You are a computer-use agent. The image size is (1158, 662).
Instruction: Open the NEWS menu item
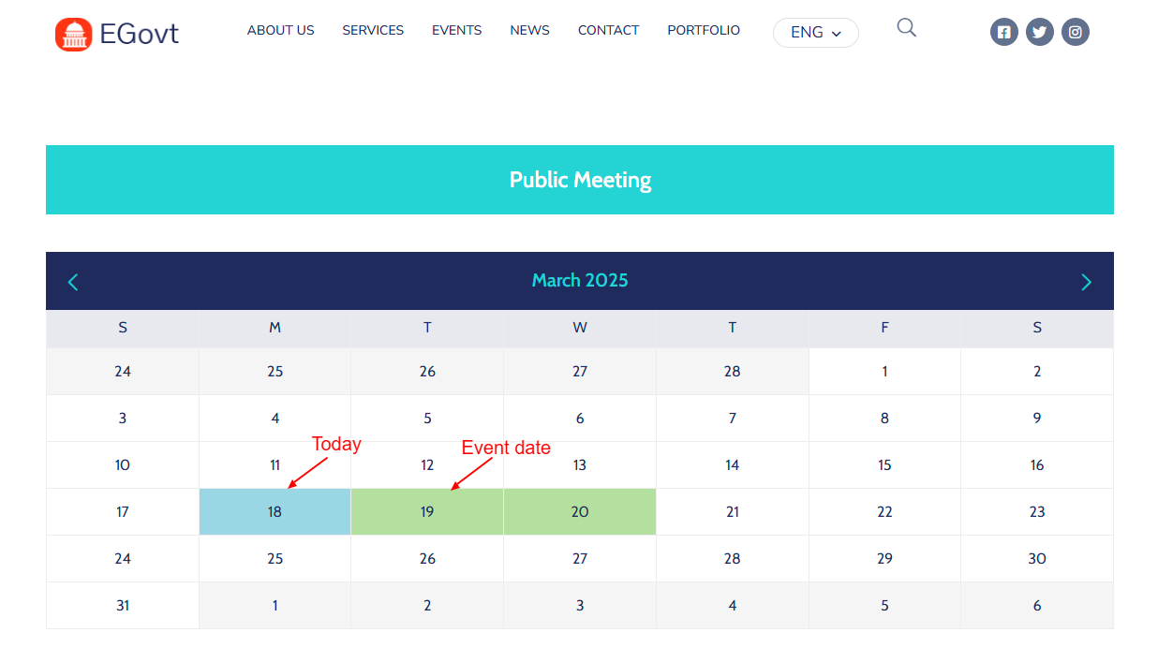coord(529,30)
